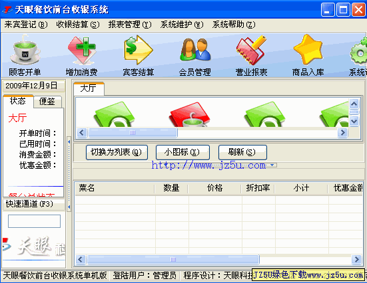Click the www.jz5u.com link
The width and height of the screenshot is (367, 283).
(208, 165)
